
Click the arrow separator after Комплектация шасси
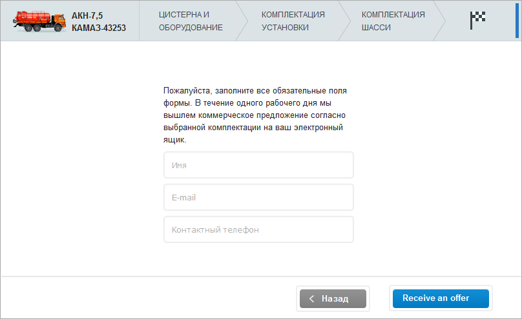point(441,21)
